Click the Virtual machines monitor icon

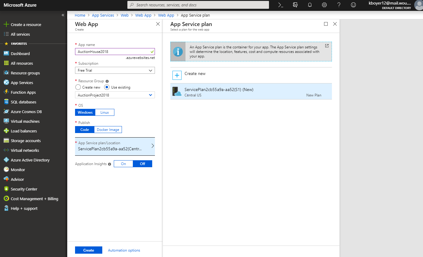point(6,121)
